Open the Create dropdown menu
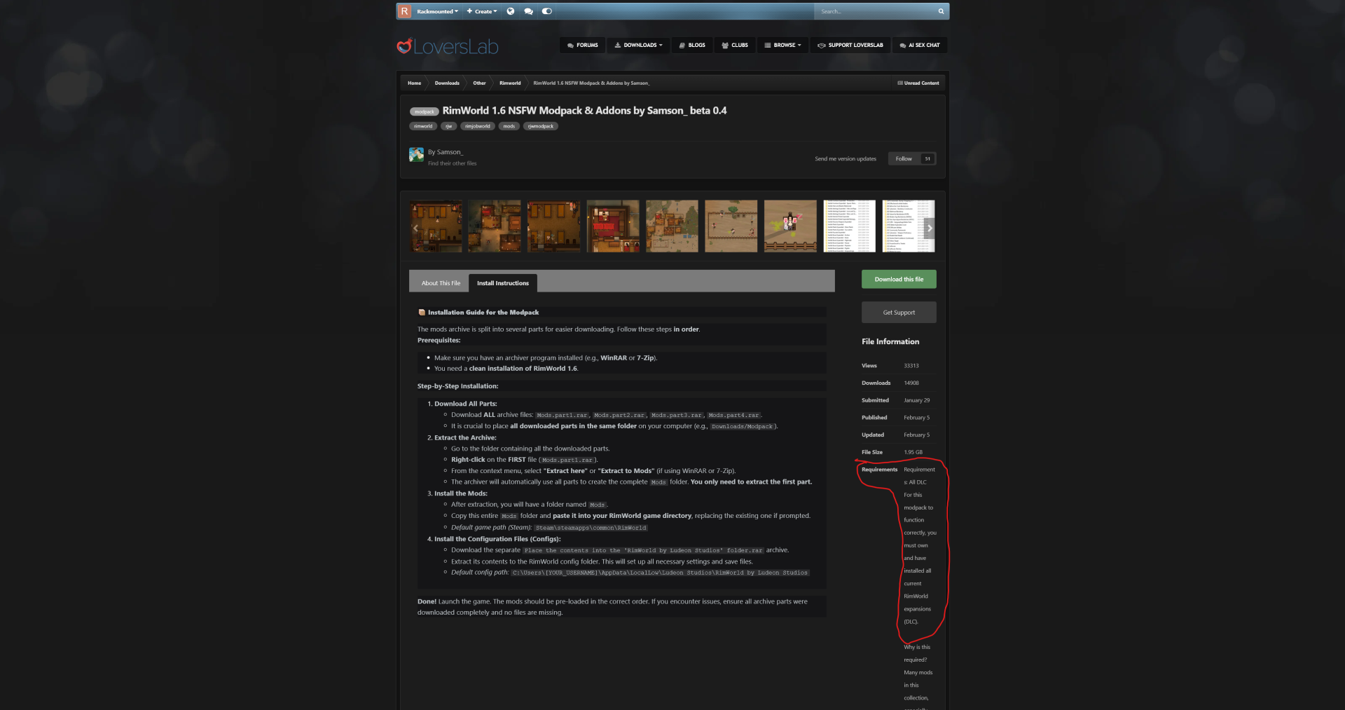The image size is (1345, 710). point(482,11)
